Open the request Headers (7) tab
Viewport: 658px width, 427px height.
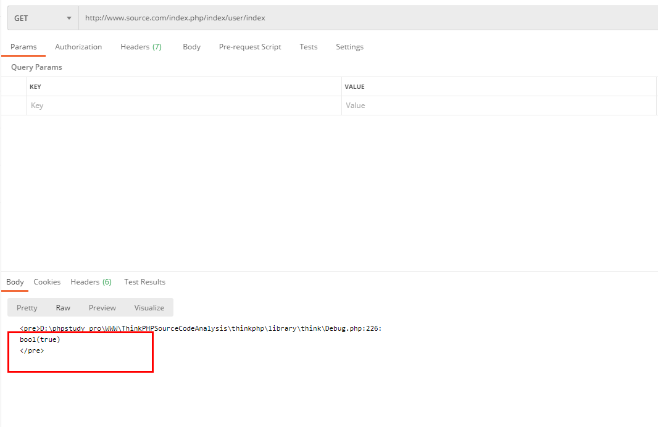coord(141,47)
